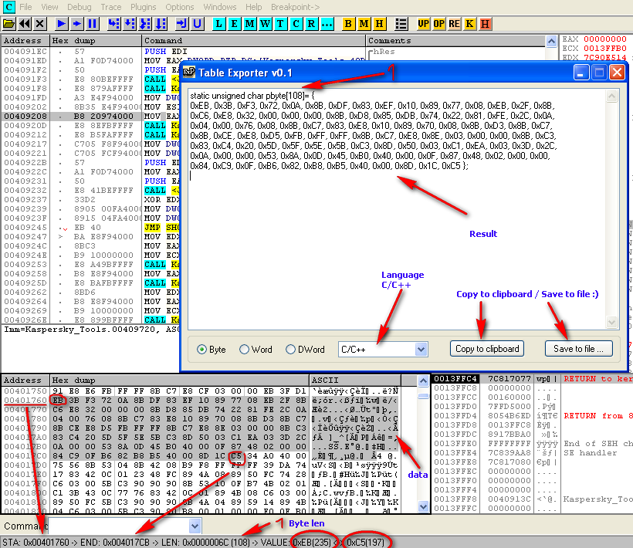This screenshot has height=548, width=633.
Task: Select disassembly row at address 00409208
Action: pyautogui.click(x=91, y=117)
